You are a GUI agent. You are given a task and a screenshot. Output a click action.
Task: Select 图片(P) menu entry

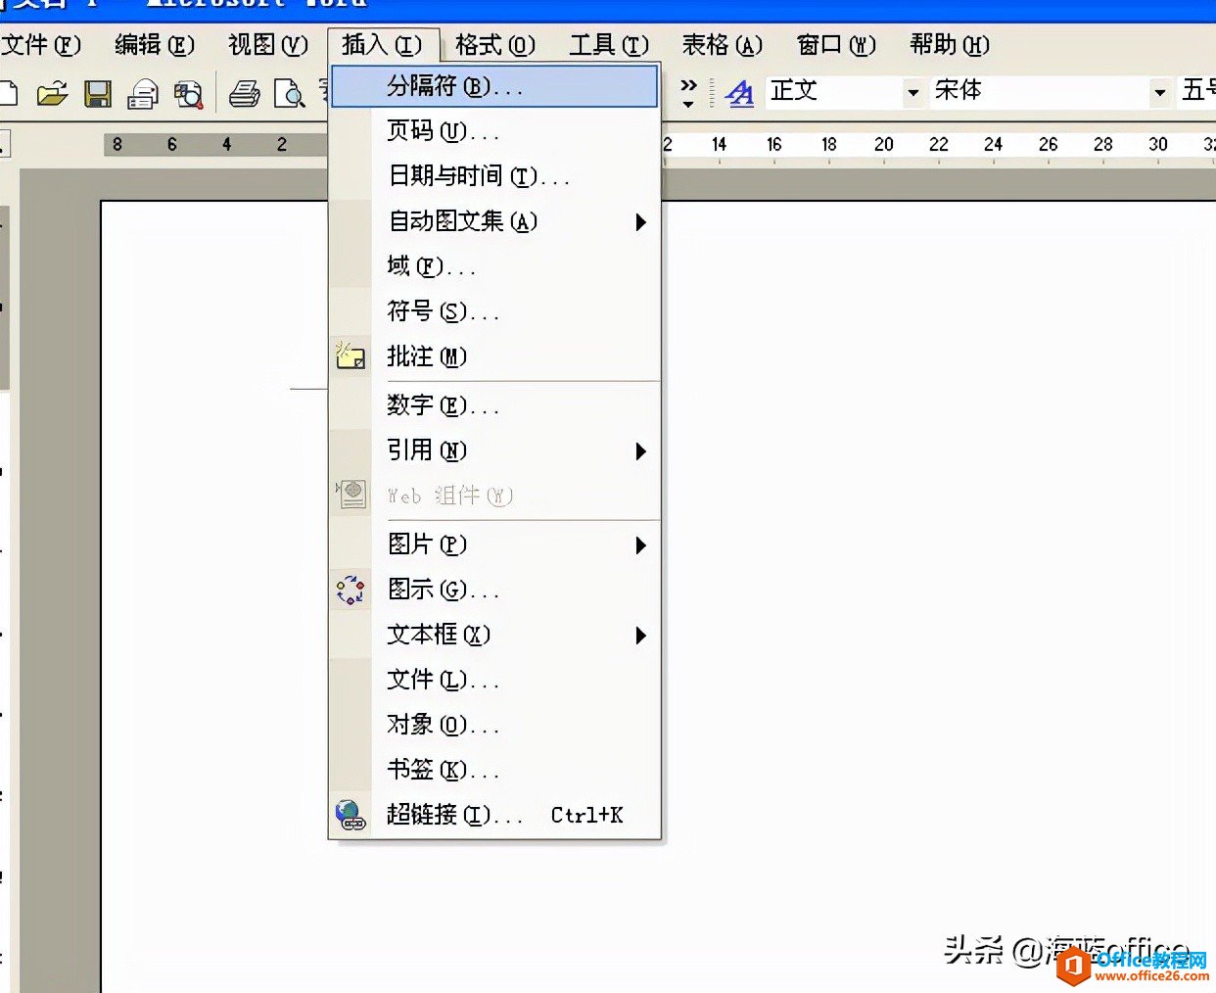pyautogui.click(x=494, y=544)
